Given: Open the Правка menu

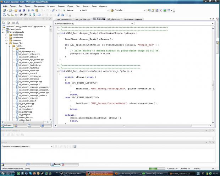Looking at the screenshot, I should (x=13, y=6).
